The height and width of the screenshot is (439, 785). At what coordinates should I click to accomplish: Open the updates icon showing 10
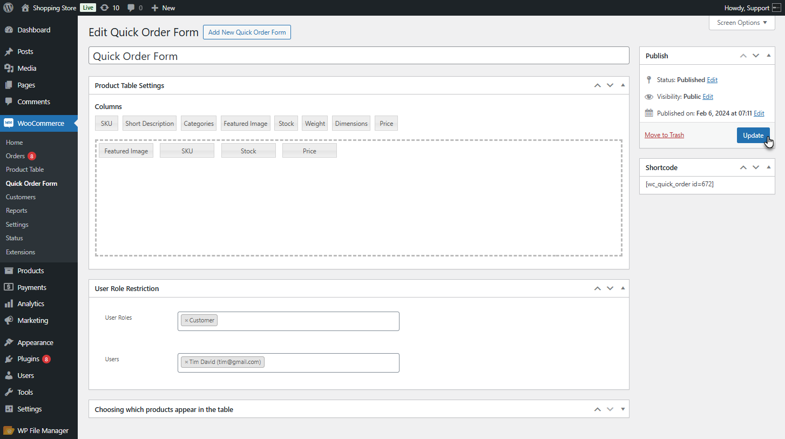point(105,8)
